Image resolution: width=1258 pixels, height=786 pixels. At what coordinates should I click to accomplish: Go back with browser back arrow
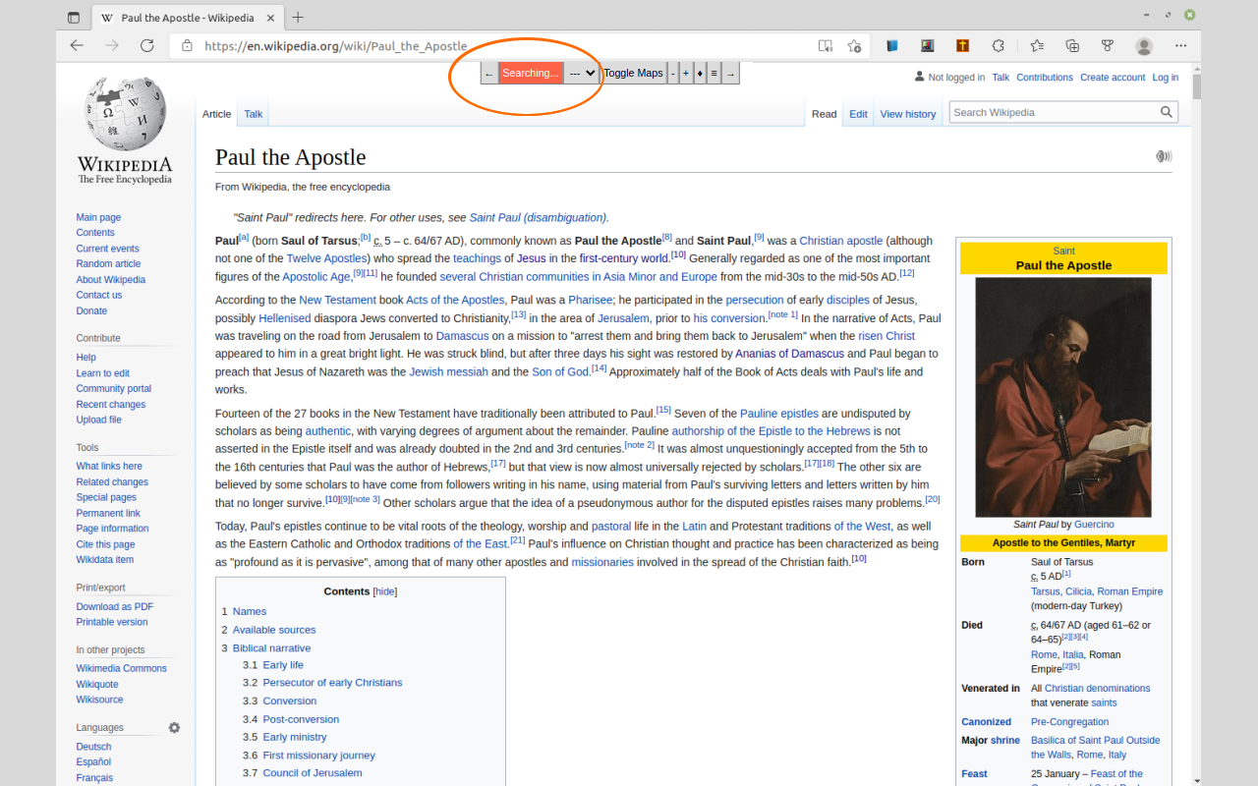tap(77, 45)
